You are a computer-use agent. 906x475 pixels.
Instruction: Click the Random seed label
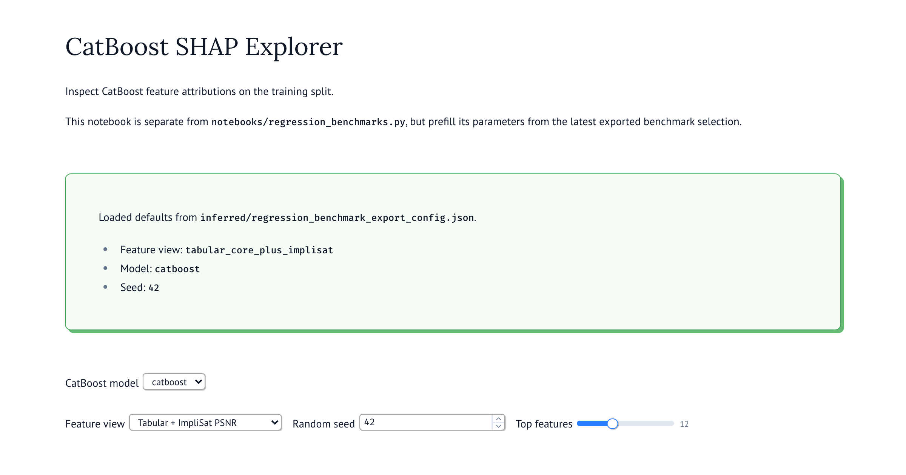[324, 424]
